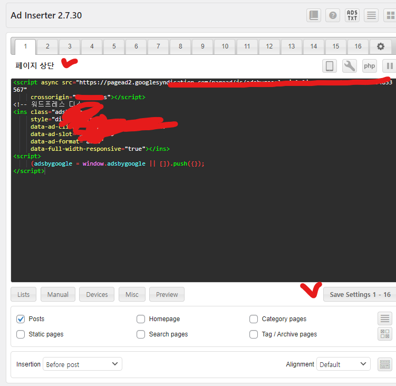Open the ADS TXT editor
Image resolution: width=396 pixels, height=386 pixels.
click(352, 15)
